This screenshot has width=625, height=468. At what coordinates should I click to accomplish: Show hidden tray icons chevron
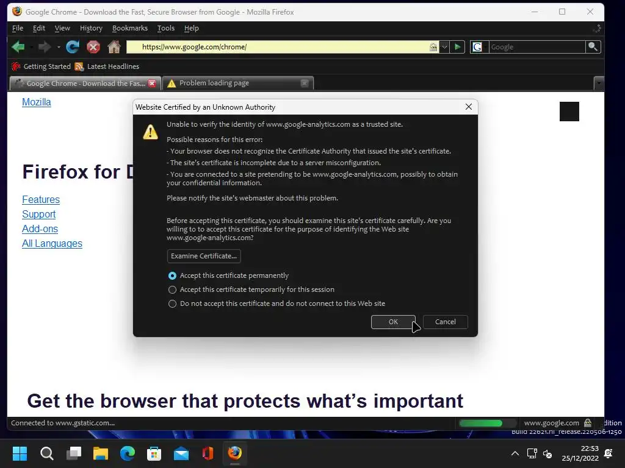[x=515, y=453]
